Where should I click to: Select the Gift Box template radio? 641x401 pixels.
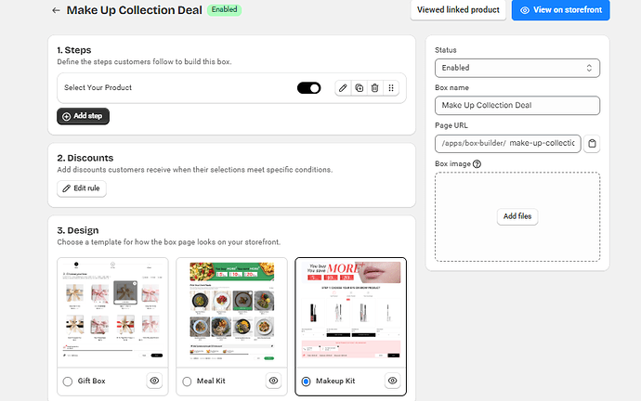pyautogui.click(x=67, y=382)
